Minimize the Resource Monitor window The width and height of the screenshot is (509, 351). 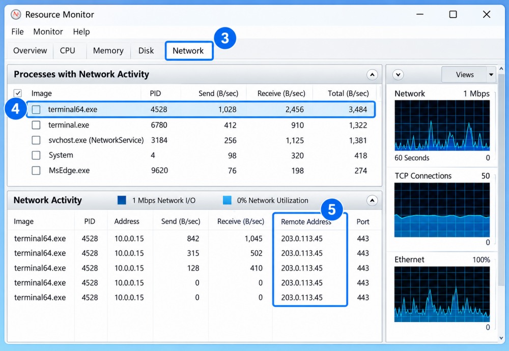coord(420,15)
